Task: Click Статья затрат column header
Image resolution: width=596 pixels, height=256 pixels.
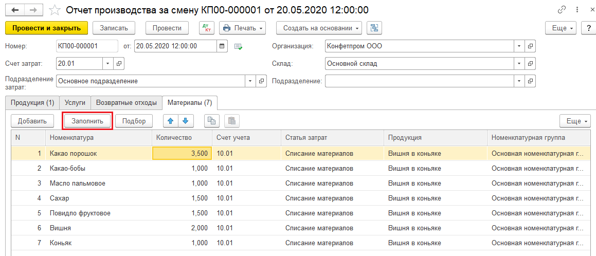Action: (332, 137)
